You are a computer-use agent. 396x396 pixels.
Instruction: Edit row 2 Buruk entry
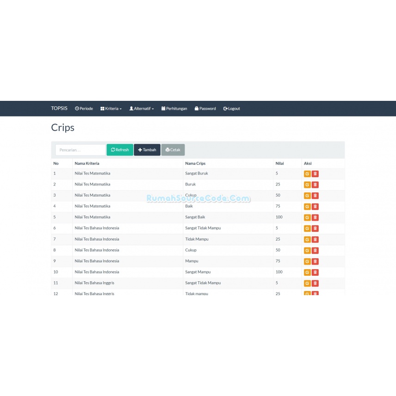click(307, 185)
